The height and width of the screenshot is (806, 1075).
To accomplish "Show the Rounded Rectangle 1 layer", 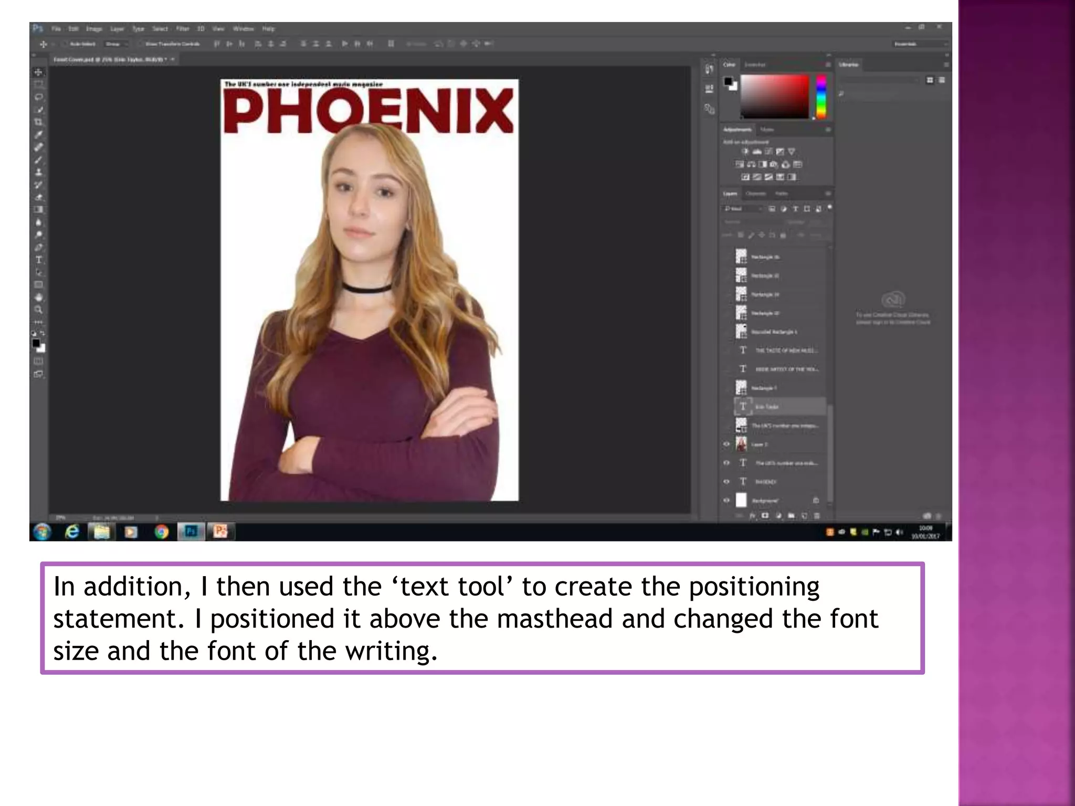I will tap(727, 332).
